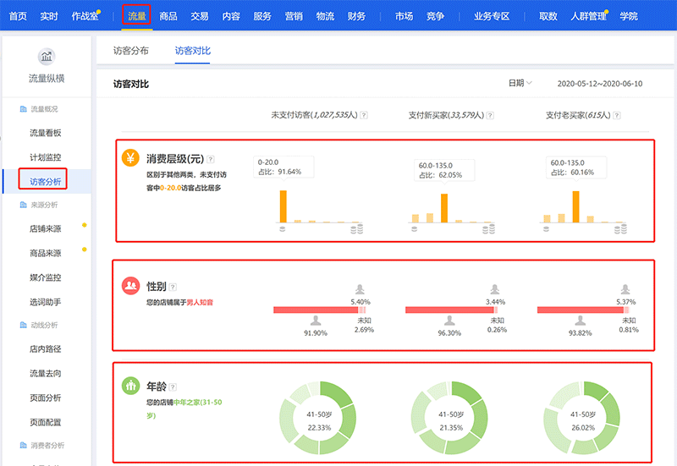This screenshot has height=466, width=677.
Task: Click help icon next to 支付老买家 count
Action: click(615, 115)
